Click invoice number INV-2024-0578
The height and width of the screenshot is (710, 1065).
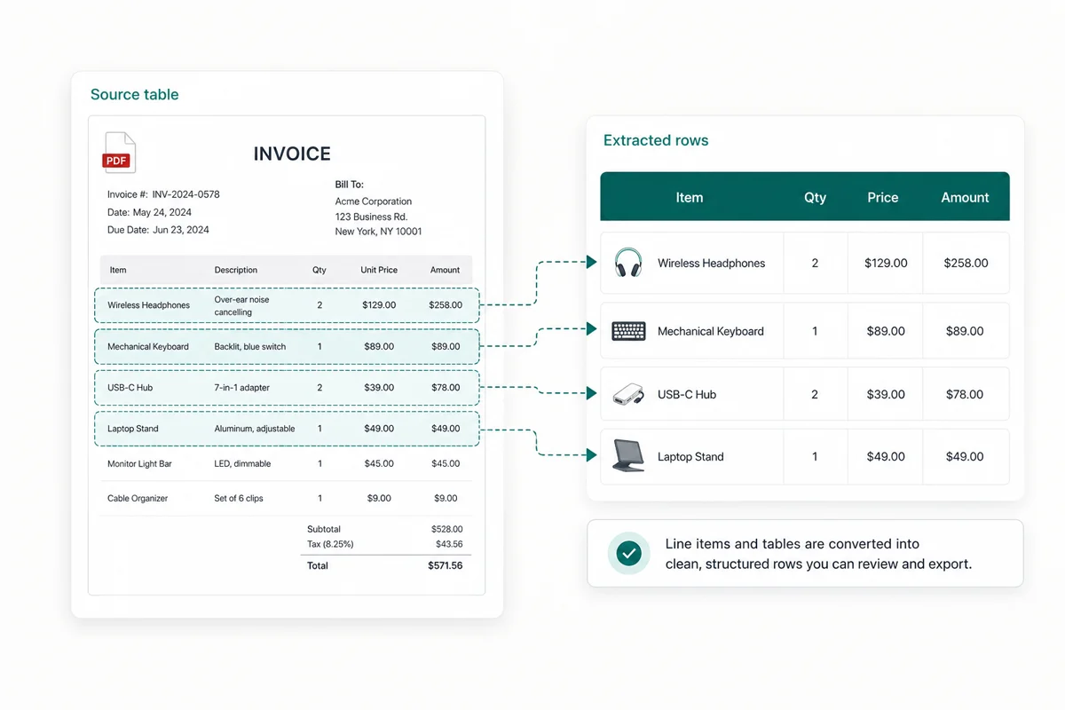pyautogui.click(x=185, y=194)
